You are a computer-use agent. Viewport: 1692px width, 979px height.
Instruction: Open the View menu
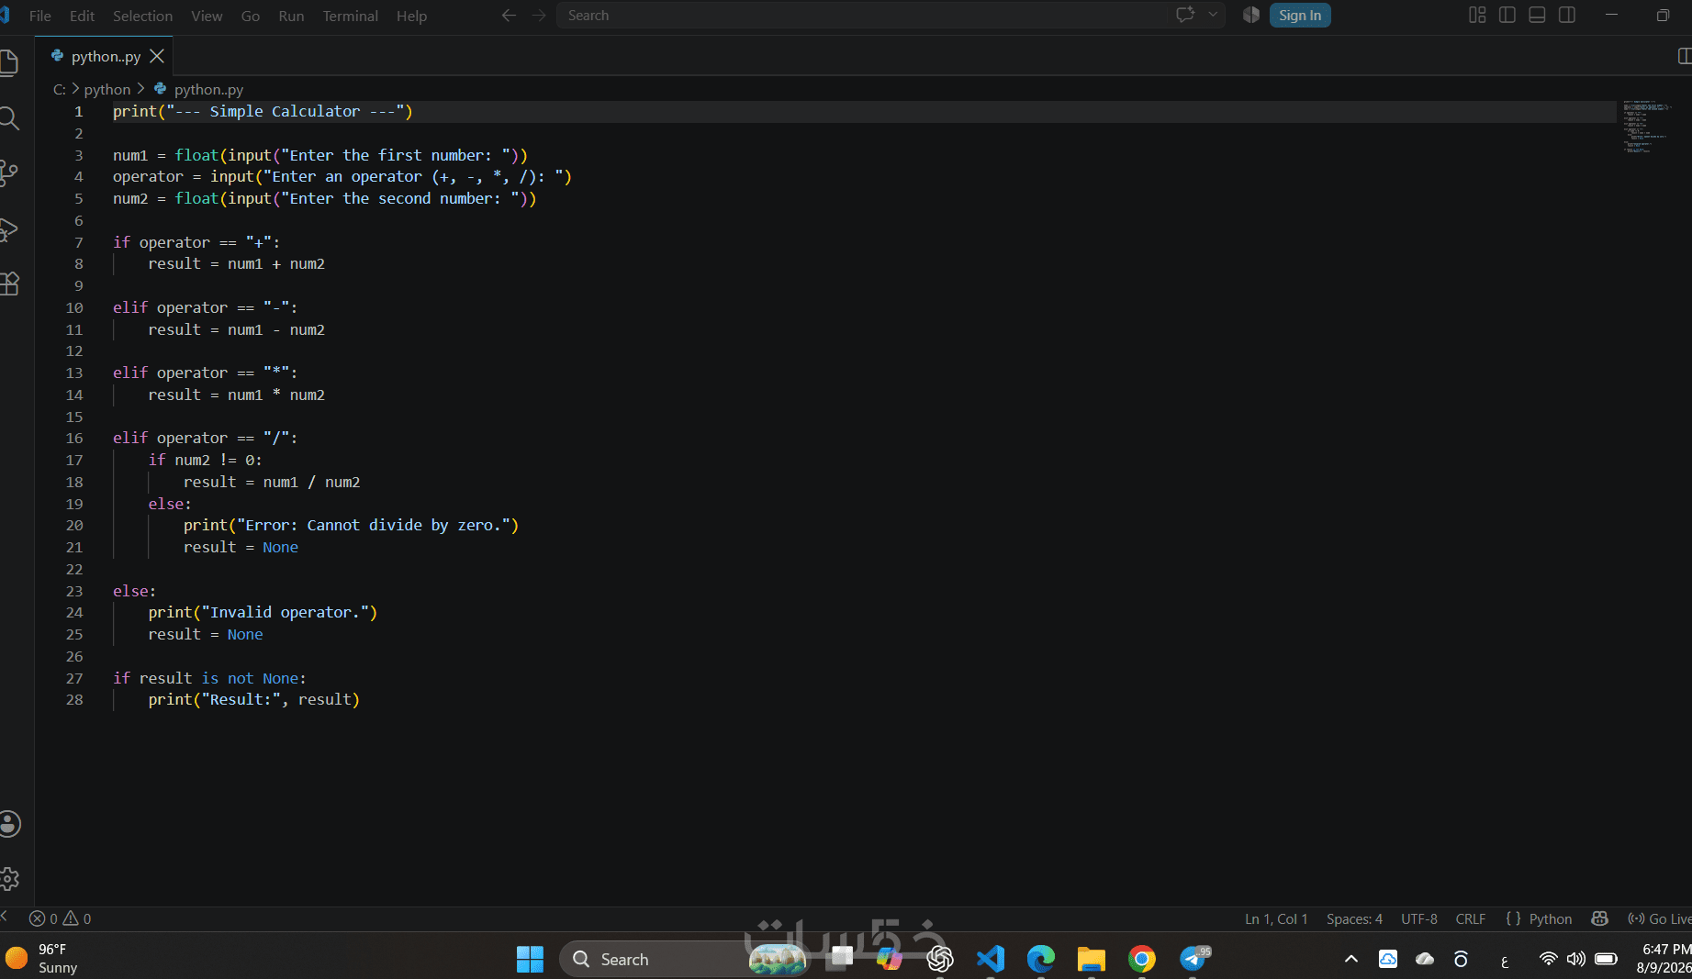coord(207,16)
